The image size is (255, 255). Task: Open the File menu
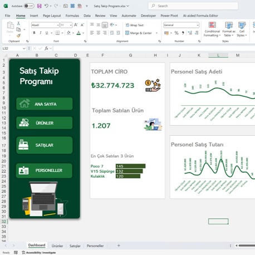pyautogui.click(x=7, y=16)
